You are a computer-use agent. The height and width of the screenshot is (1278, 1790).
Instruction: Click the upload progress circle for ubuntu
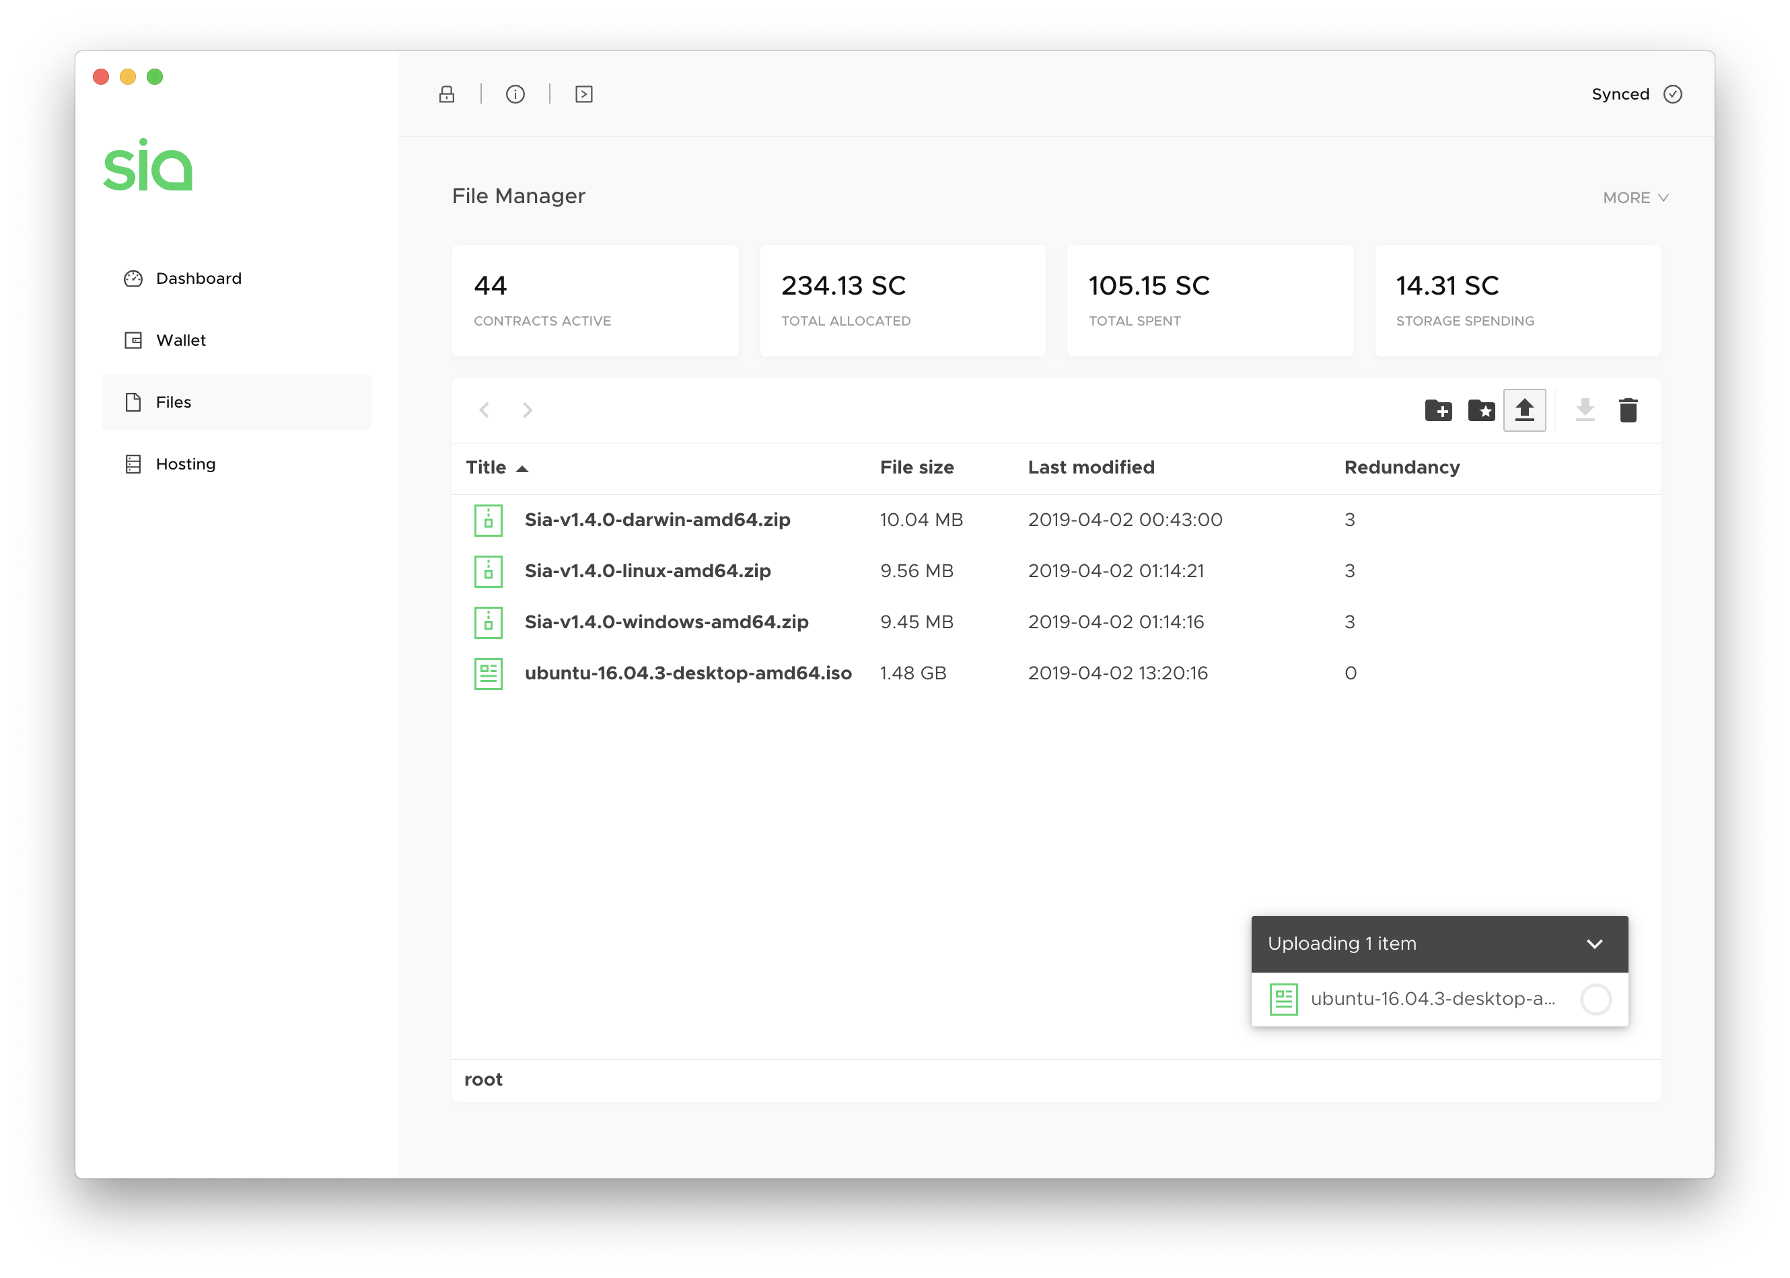pyautogui.click(x=1596, y=1000)
